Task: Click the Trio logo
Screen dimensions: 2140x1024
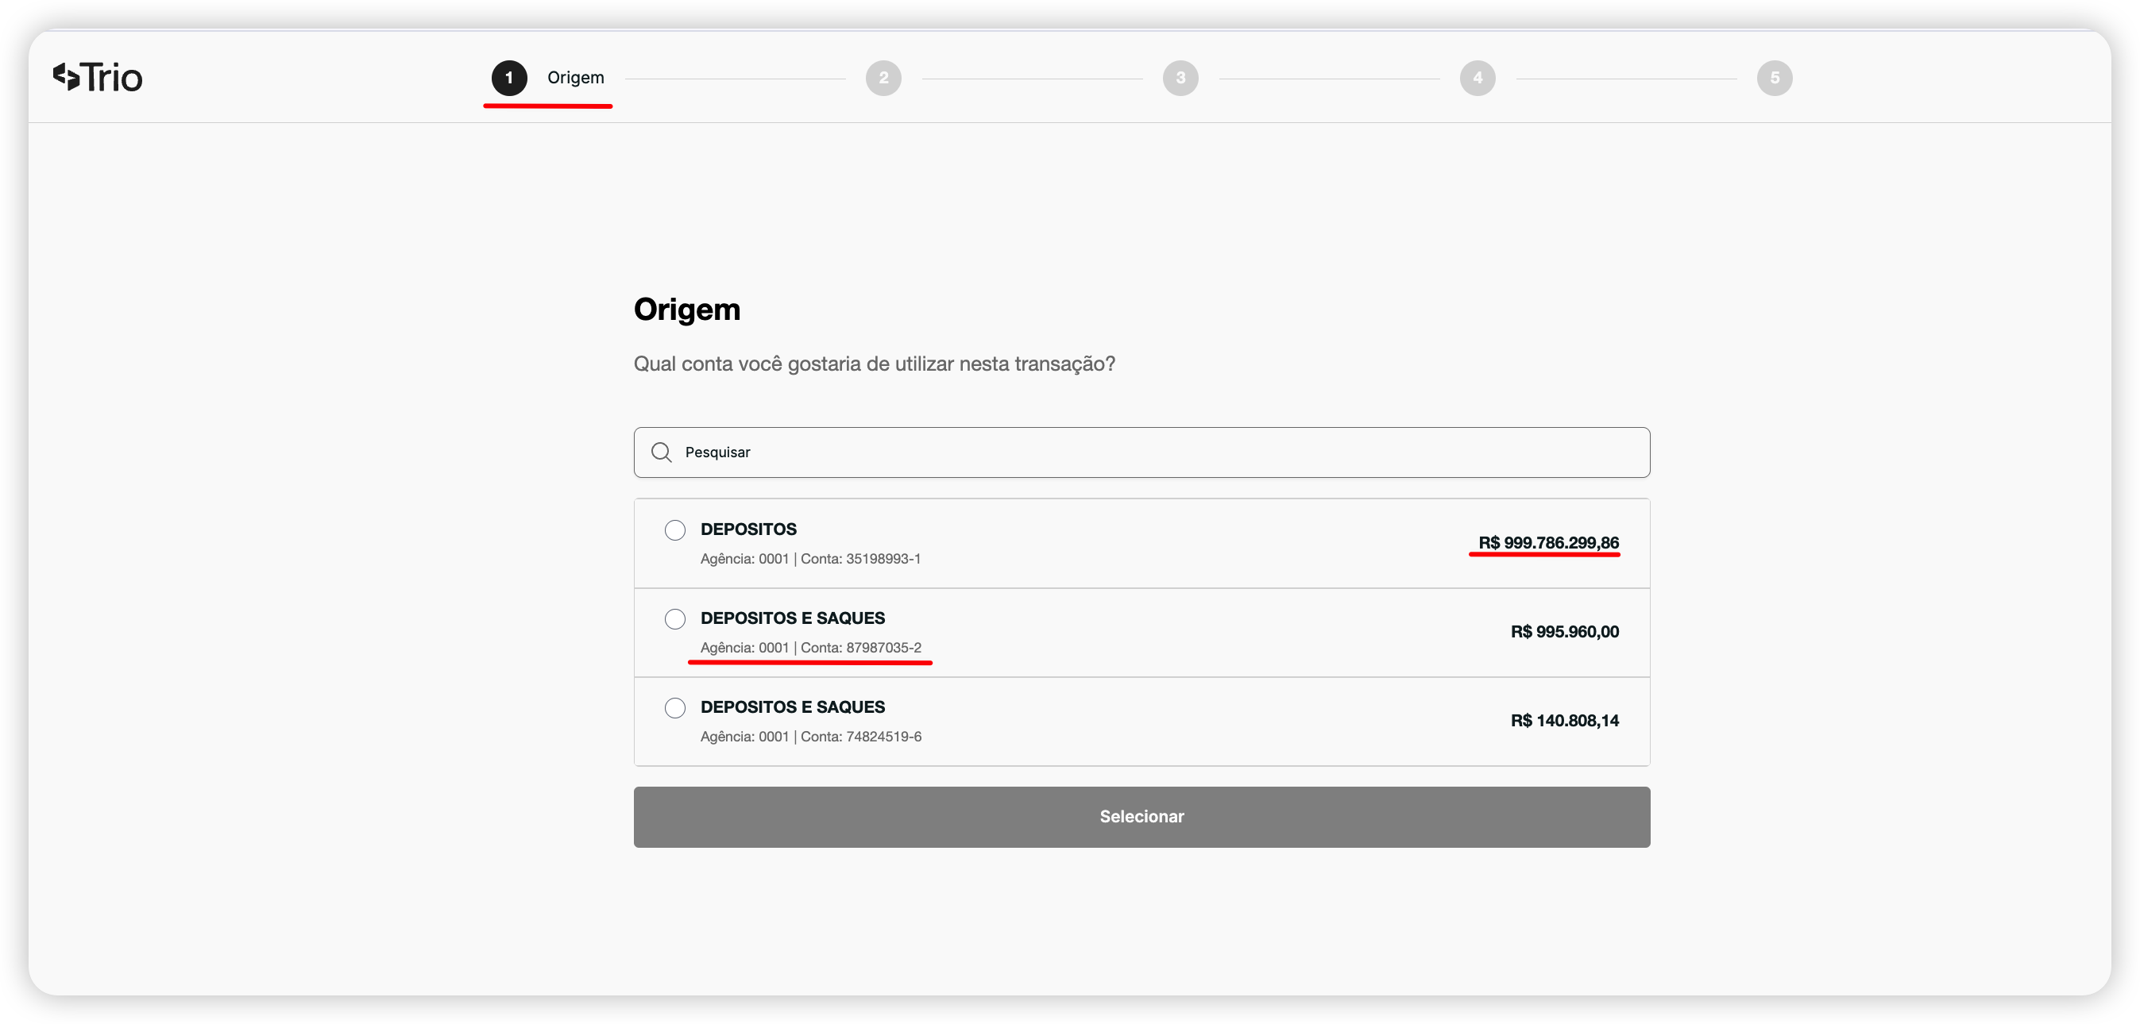Action: [x=97, y=77]
